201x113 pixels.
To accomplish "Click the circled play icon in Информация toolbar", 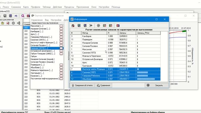I will (98, 26).
